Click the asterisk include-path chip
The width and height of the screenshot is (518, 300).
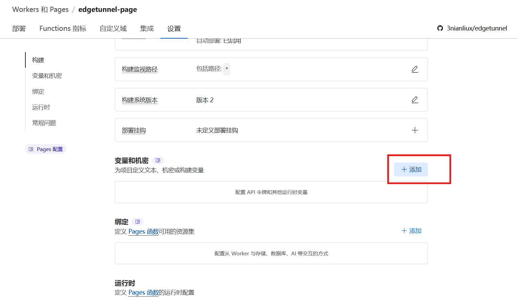226,69
